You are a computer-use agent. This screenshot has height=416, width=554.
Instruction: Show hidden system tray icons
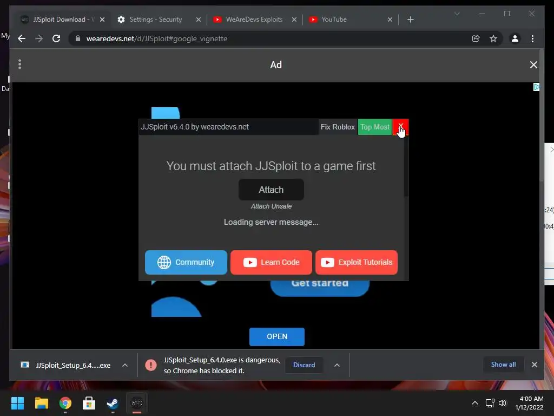(475, 403)
